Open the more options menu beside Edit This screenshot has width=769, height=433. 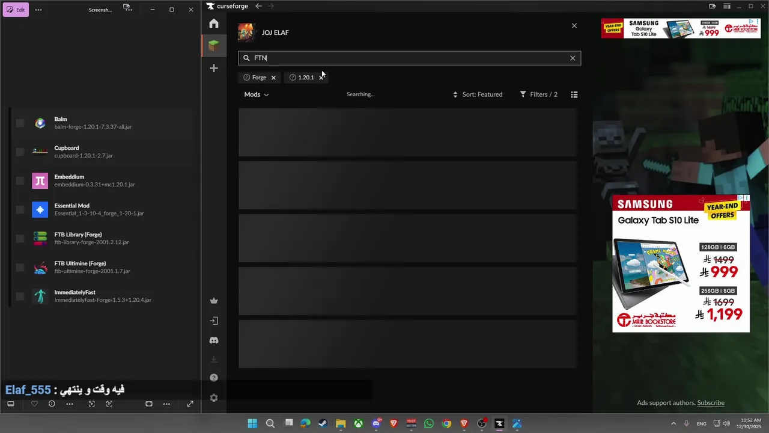point(38,10)
